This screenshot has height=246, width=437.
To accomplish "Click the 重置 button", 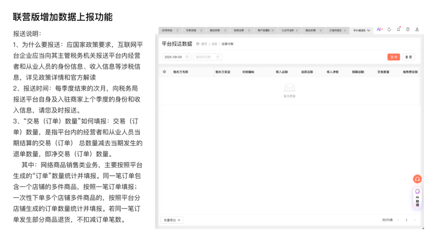I will pyautogui.click(x=409, y=57).
